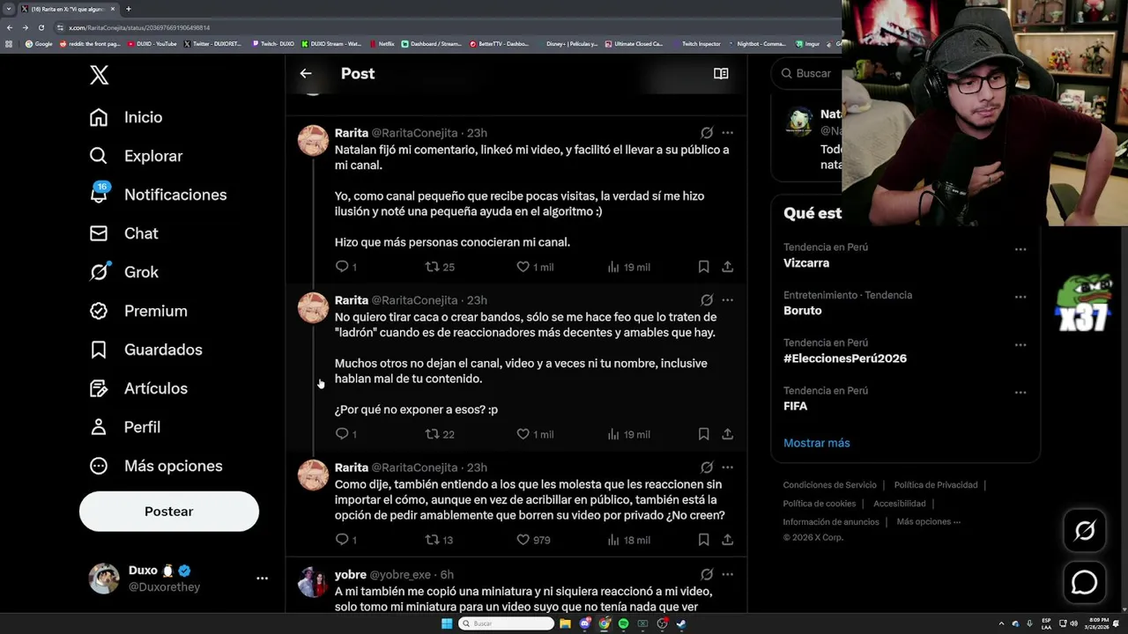The height and width of the screenshot is (634, 1128).
Task: Open Política de Privacidad footer link
Action: tap(936, 485)
